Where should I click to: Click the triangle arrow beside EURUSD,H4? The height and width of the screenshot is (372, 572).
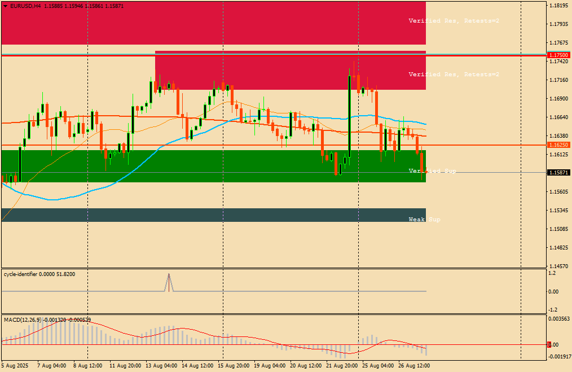5,6
